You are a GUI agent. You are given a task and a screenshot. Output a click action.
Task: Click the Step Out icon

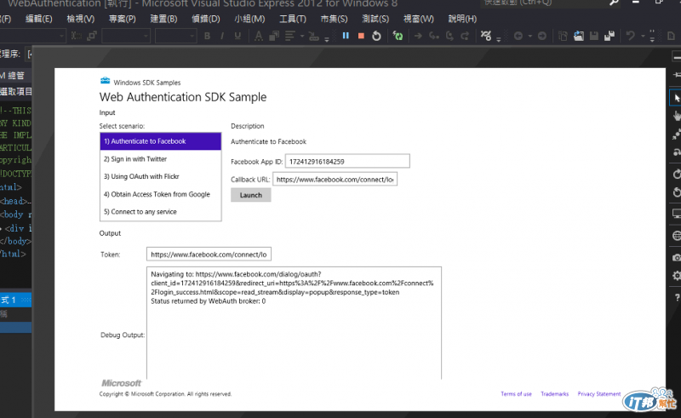465,36
